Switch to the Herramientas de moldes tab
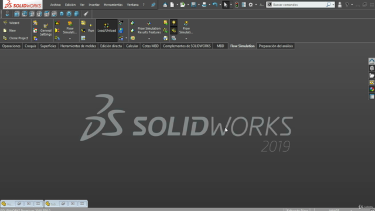375x211 pixels. pos(78,46)
